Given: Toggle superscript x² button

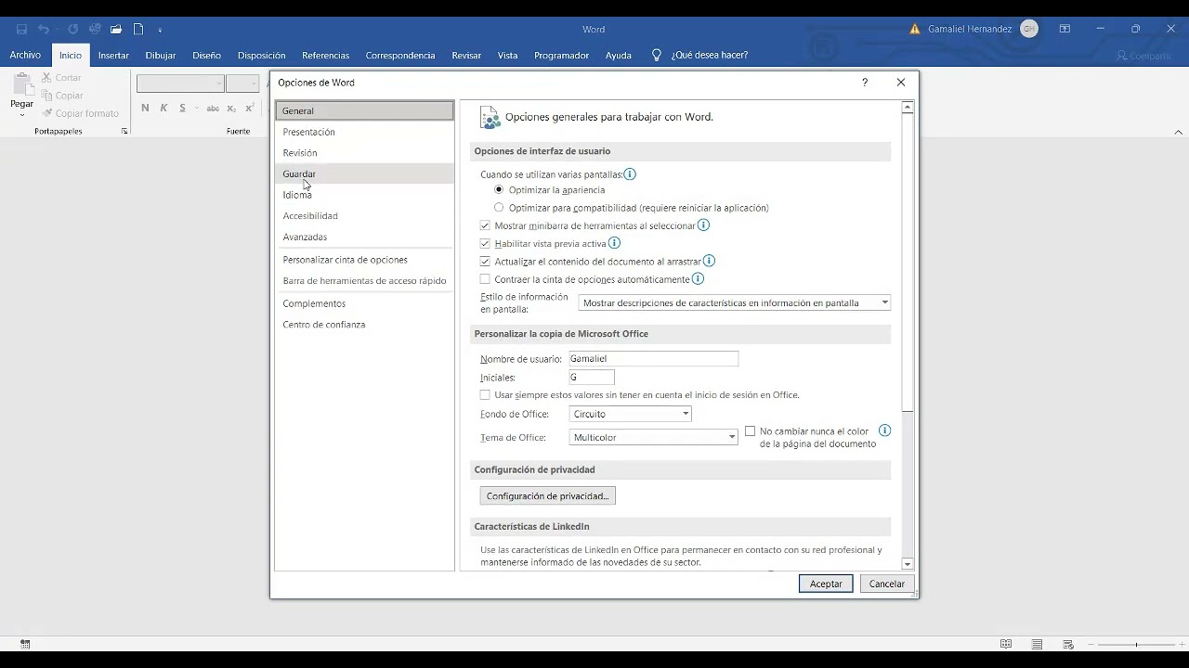Looking at the screenshot, I should point(250,108).
